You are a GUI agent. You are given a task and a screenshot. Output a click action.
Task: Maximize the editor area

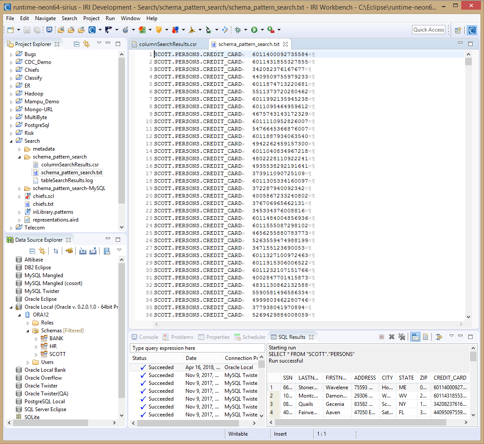coord(470,44)
